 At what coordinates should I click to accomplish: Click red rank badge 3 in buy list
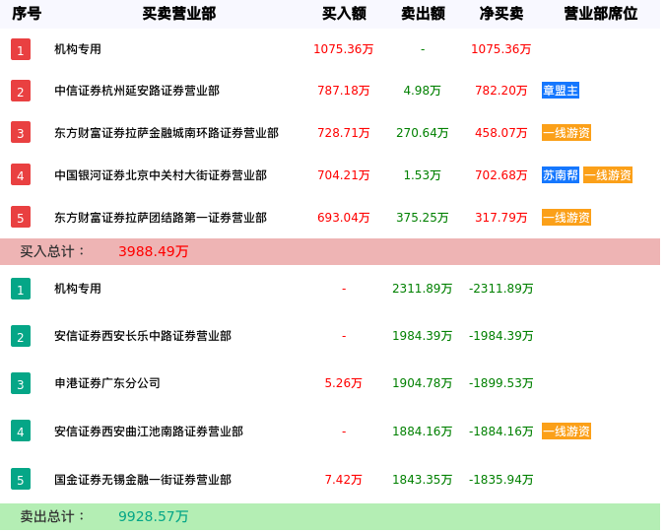[21, 132]
